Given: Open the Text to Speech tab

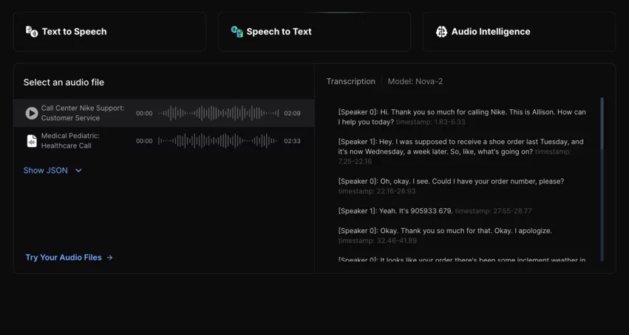Looking at the screenshot, I should coord(109,32).
